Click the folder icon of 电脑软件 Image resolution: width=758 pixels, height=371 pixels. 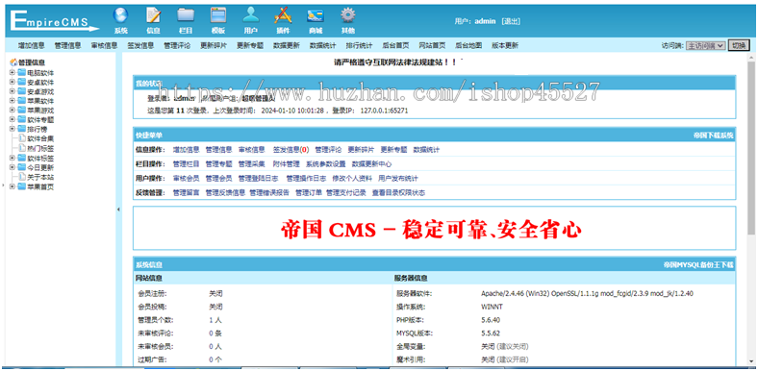tap(21, 72)
